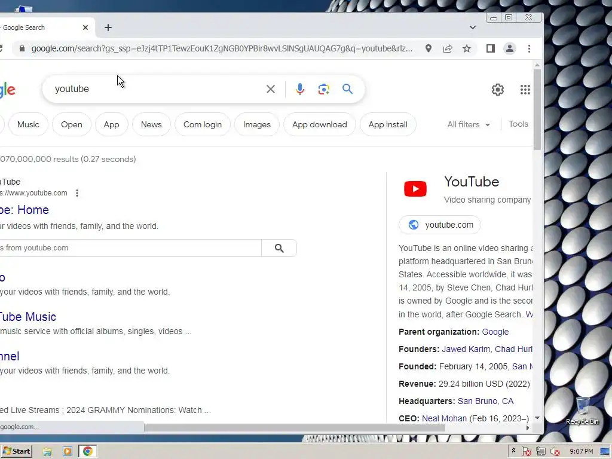View site information via lock icon
Image resolution: width=612 pixels, height=459 pixels.
click(22, 48)
